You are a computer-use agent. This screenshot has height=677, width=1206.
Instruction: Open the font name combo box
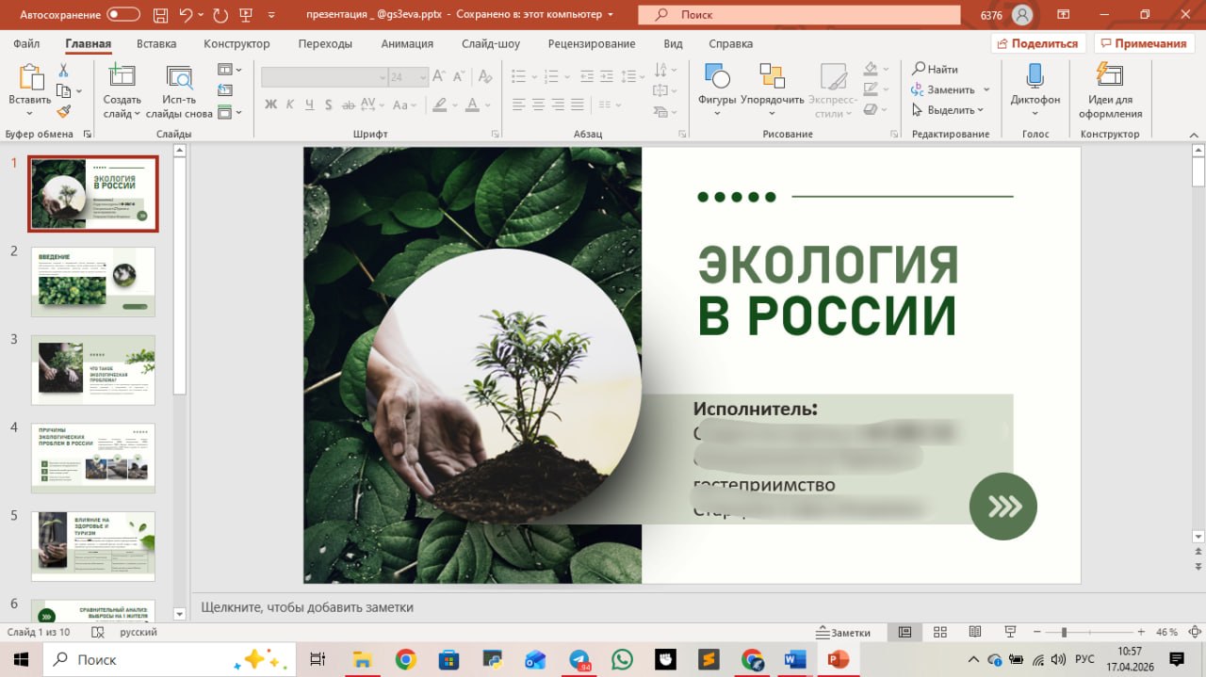tap(324, 77)
